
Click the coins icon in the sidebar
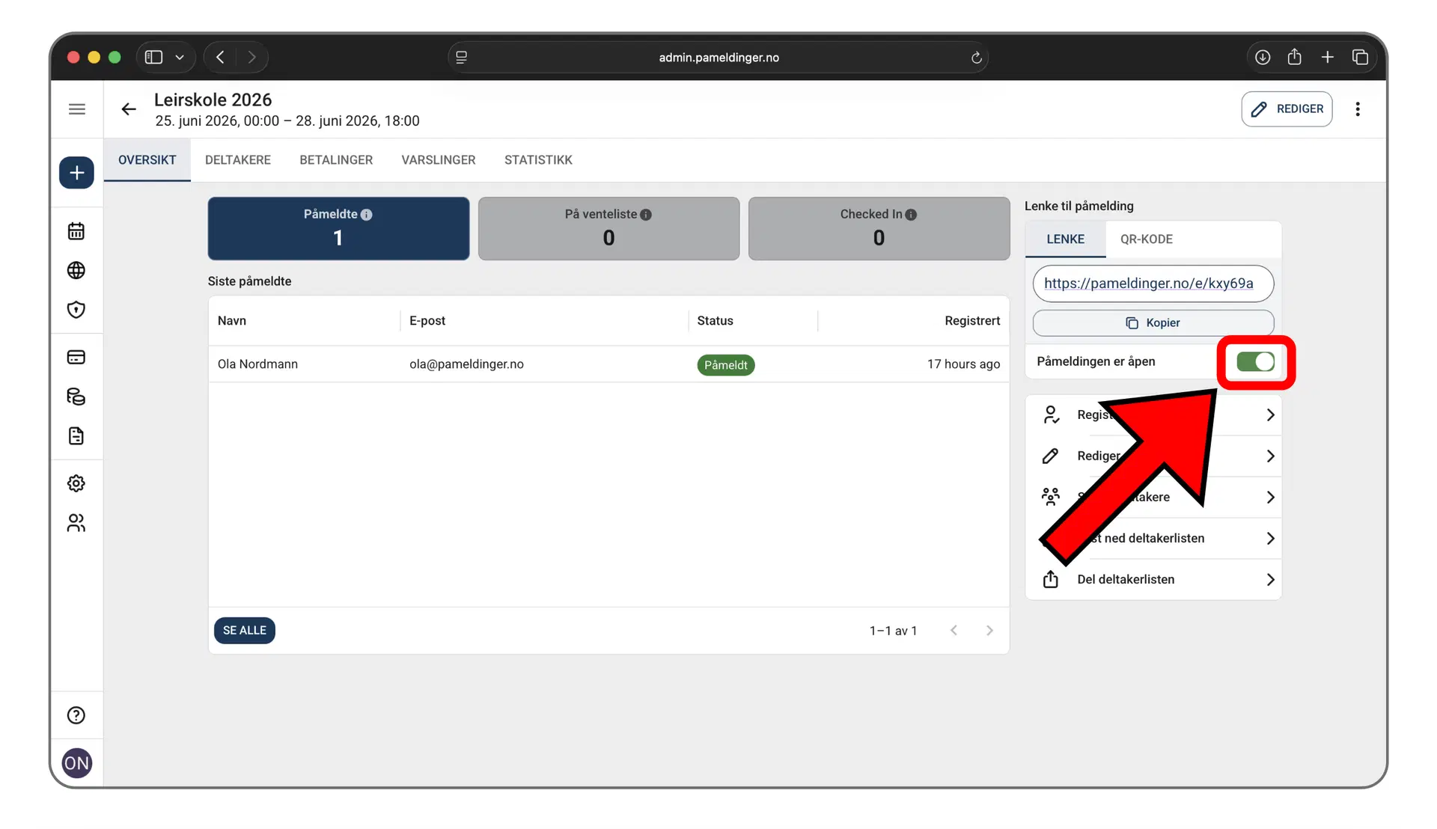click(x=76, y=397)
